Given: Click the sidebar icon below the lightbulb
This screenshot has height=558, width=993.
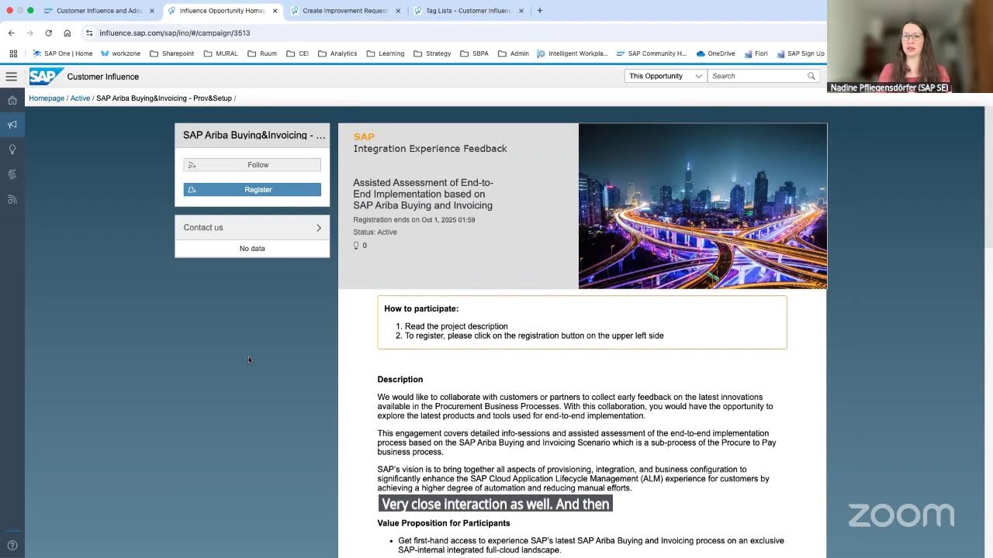Looking at the screenshot, I should (x=12, y=174).
